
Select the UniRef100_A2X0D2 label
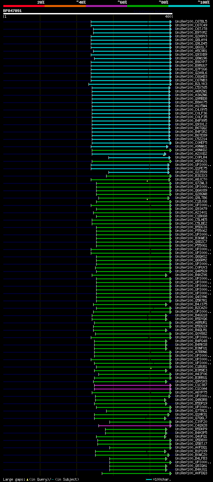(x=191, y=154)
